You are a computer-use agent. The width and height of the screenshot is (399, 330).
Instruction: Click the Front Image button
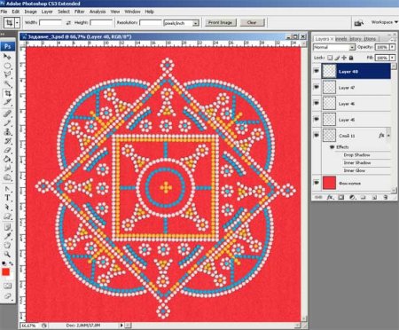pos(220,22)
